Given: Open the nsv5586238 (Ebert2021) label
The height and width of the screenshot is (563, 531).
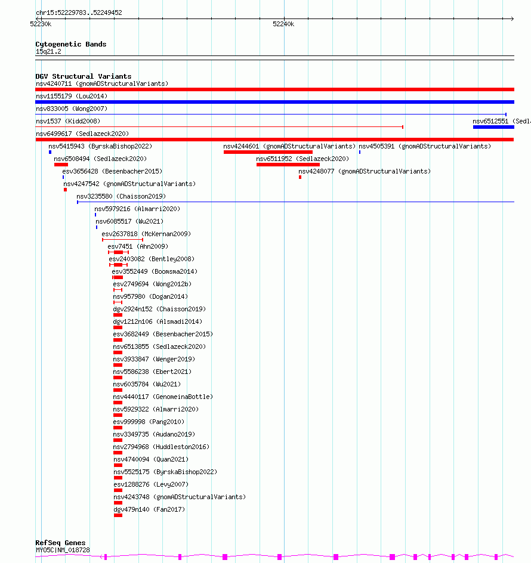Looking at the screenshot, I should [x=152, y=372].
